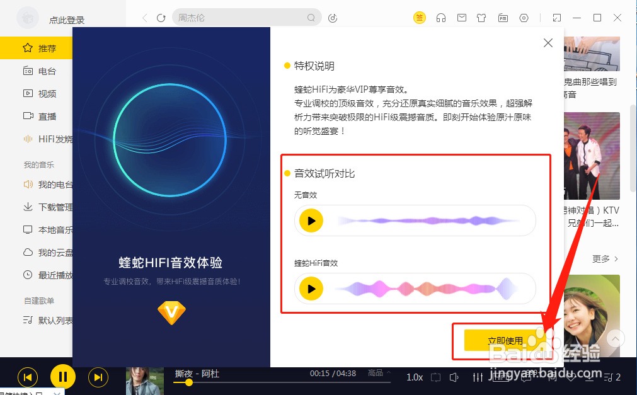Open the skin T-shirt icon
637x395 pixels.
pyautogui.click(x=481, y=18)
